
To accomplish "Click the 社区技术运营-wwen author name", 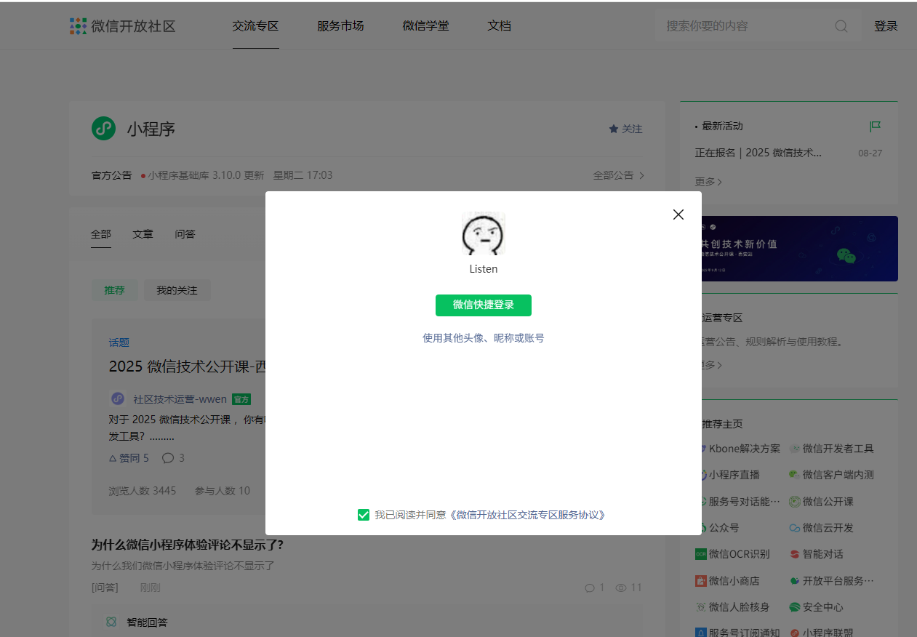I will click(180, 399).
